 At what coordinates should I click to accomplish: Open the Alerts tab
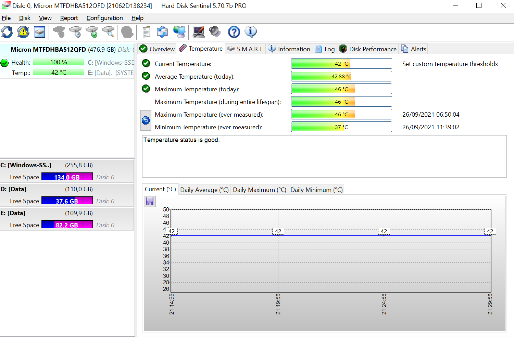click(x=414, y=49)
